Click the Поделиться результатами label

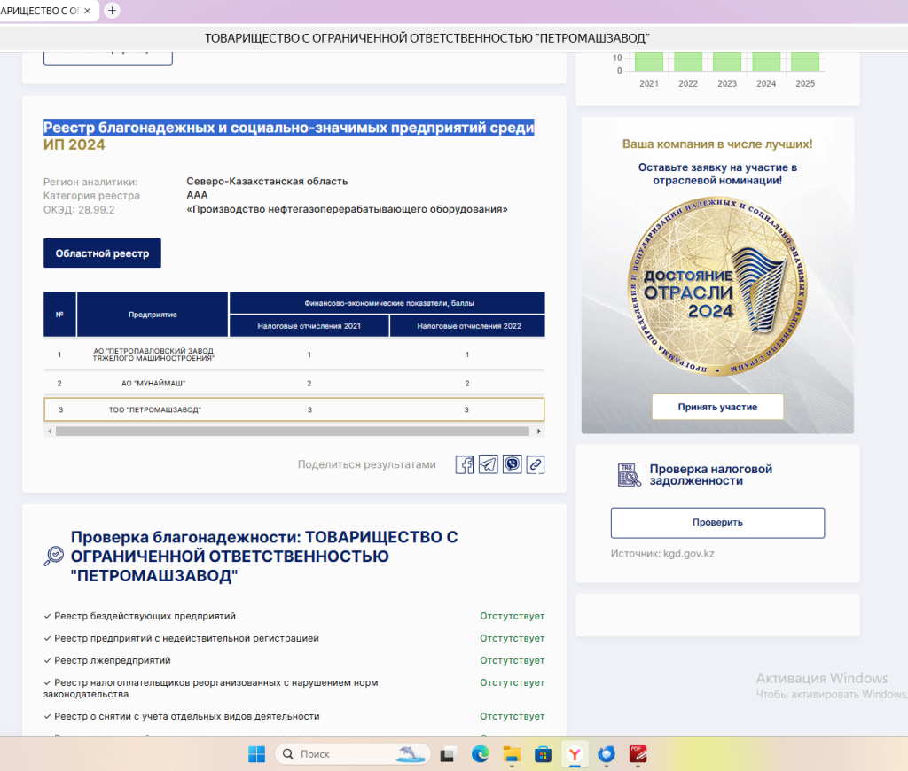(x=366, y=464)
